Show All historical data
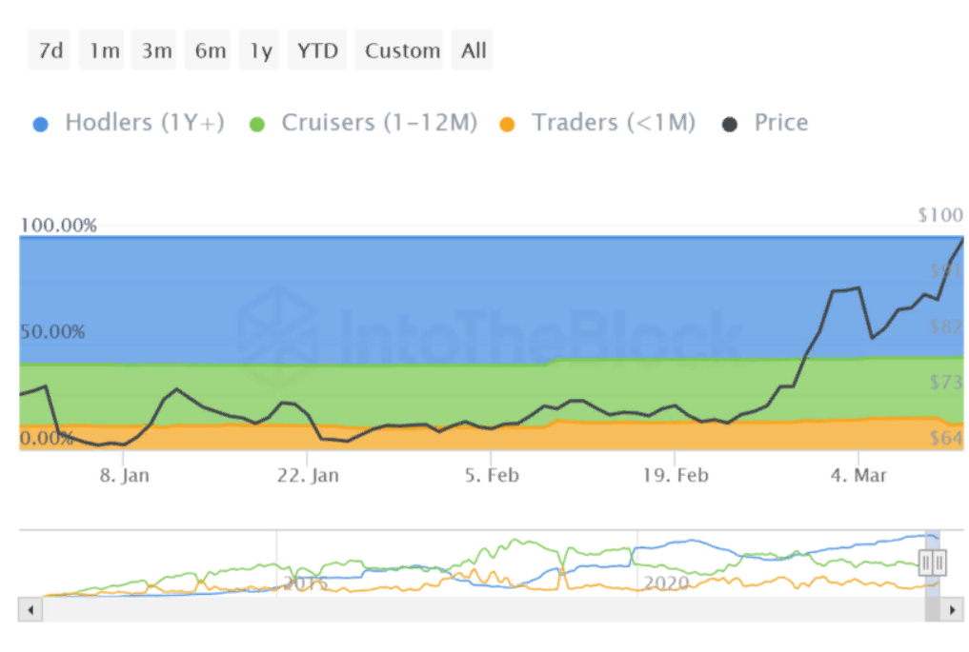This screenshot has height=652, width=969. [474, 50]
